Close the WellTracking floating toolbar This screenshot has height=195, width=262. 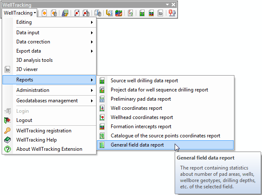[173, 5]
